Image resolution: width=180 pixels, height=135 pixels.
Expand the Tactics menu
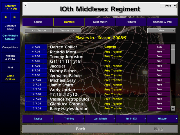coord(38,119)
